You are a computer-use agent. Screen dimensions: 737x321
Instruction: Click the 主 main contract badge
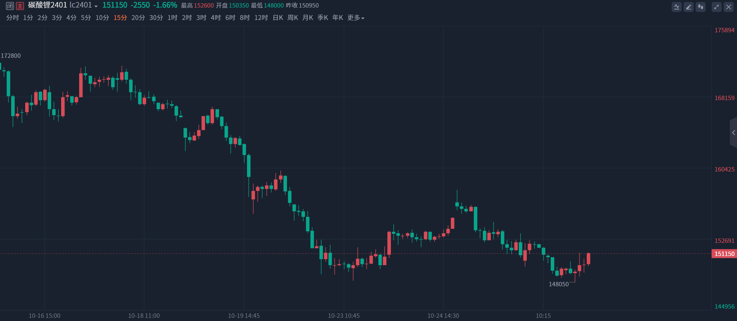coord(20,6)
